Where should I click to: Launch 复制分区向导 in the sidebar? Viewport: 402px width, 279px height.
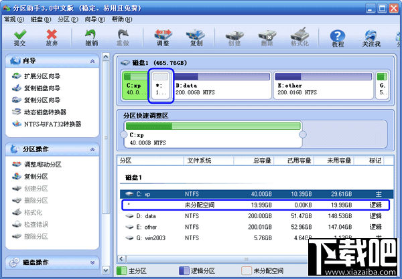tap(36, 100)
